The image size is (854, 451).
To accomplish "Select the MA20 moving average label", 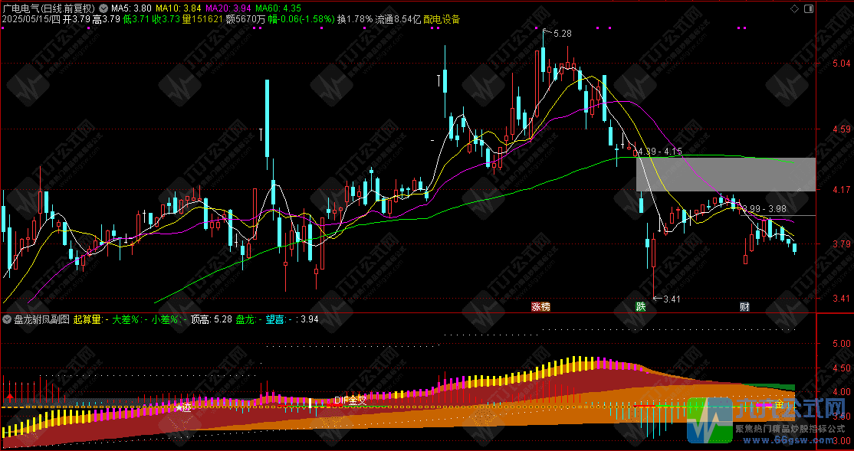I will coord(231,8).
